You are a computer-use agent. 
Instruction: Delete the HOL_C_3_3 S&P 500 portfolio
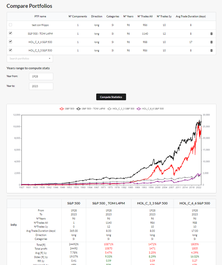[211, 50]
